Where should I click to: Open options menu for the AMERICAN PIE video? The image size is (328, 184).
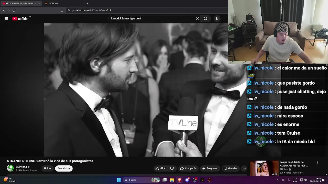point(317,163)
